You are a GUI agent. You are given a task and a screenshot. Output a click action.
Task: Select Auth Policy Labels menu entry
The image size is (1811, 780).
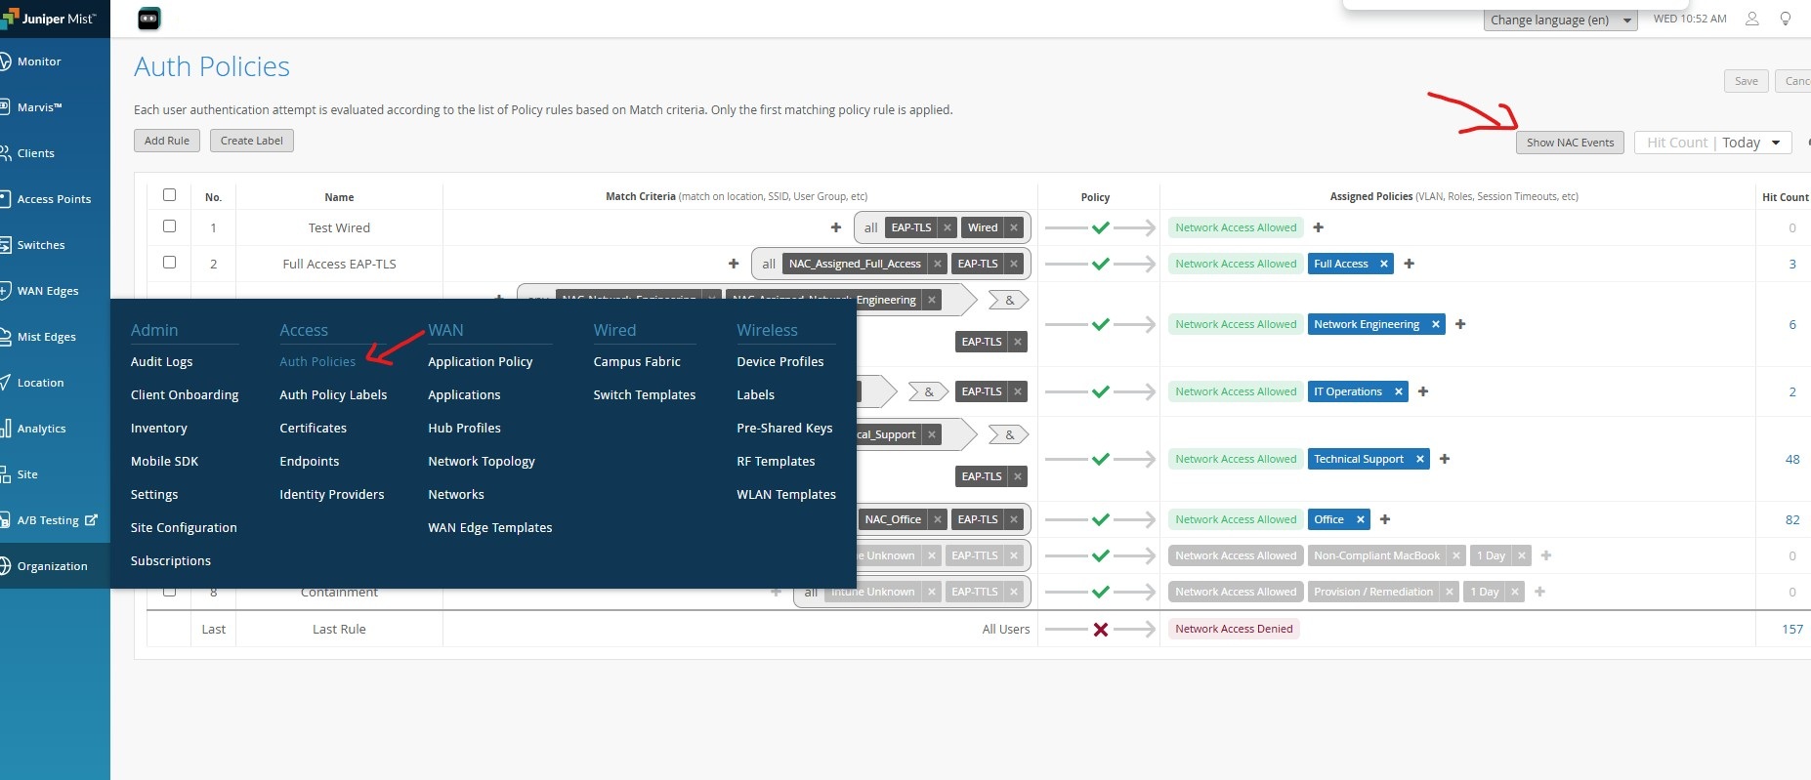(333, 394)
